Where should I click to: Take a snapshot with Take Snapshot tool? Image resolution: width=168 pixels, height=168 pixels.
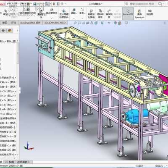150,12
